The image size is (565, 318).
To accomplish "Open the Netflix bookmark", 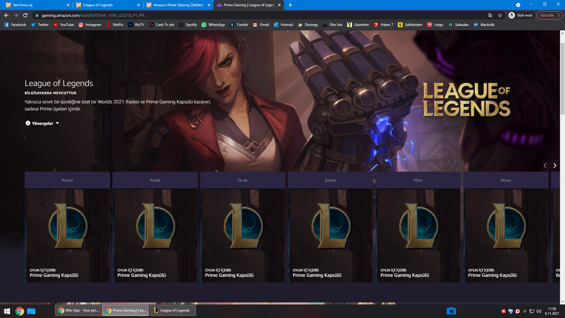I will click(115, 25).
